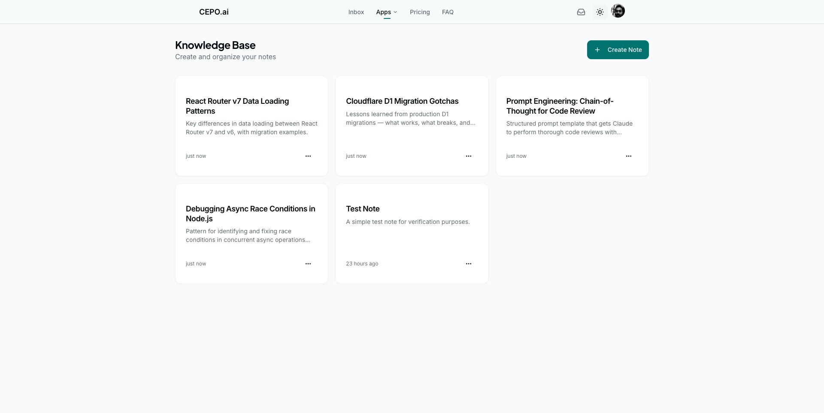Viewport: 824px width, 413px height.
Task: Click the sun icon to switch theme
Action: click(600, 12)
